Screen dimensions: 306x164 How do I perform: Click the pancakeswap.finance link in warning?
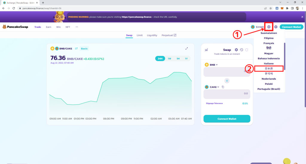(136, 17)
